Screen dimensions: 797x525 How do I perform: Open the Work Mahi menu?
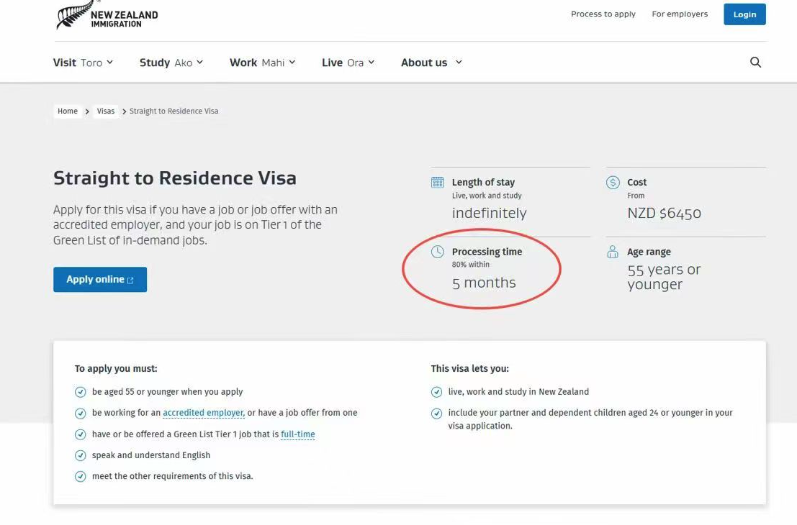point(262,63)
